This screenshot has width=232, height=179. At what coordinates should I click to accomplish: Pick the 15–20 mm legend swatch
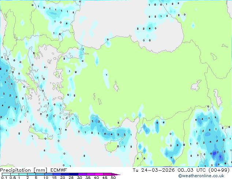(57, 174)
